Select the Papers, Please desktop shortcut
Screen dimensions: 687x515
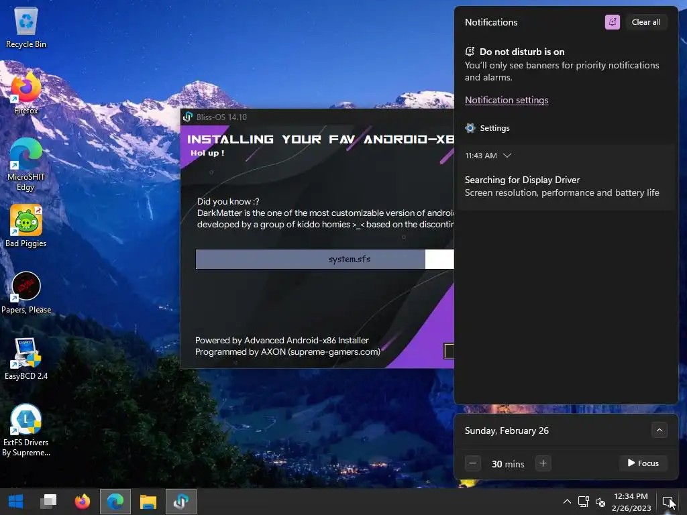pyautogui.click(x=26, y=293)
